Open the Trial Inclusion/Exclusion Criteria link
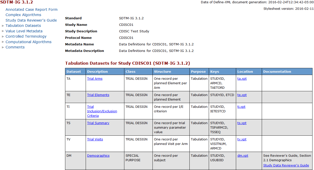 pos(102,111)
